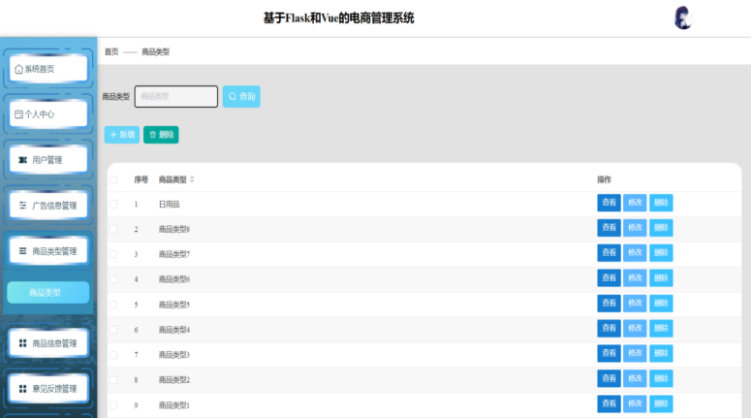Viewport: 752px width, 419px height.
Task: Click 修改 for 日用品
Action: [x=635, y=203]
